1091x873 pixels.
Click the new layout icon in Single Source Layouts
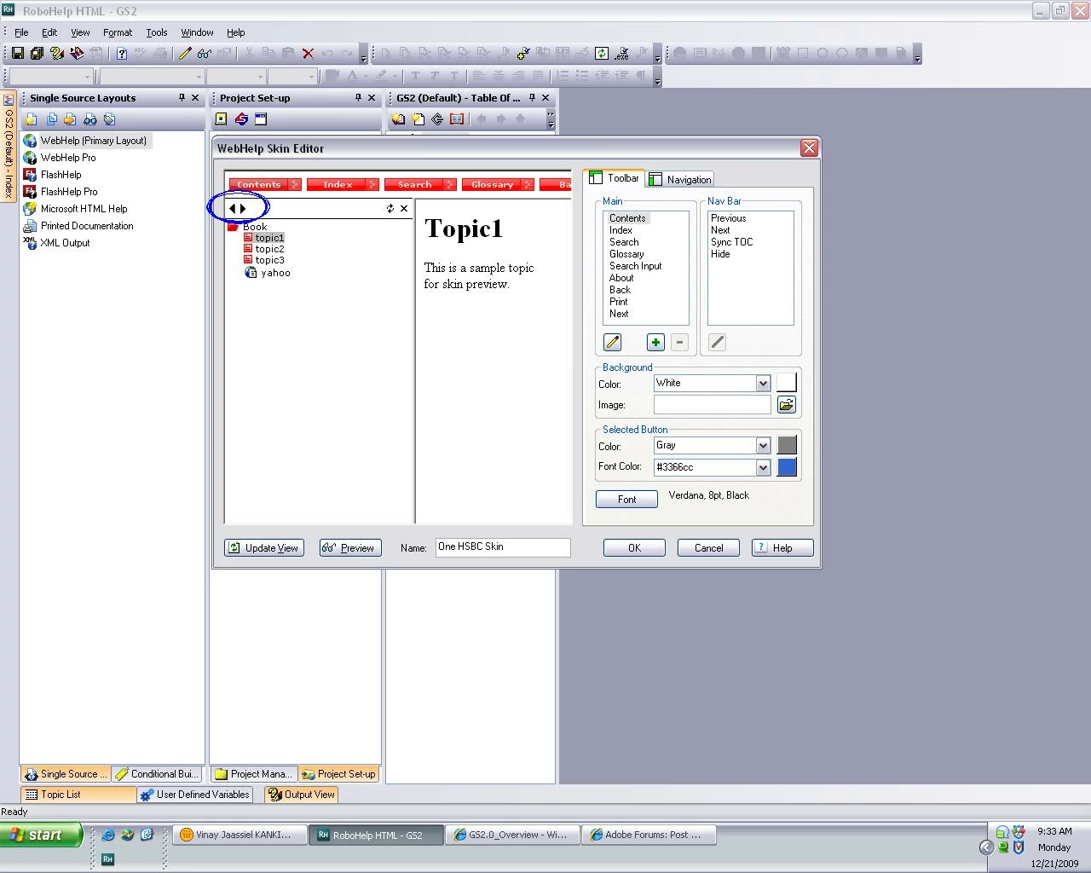(x=32, y=119)
